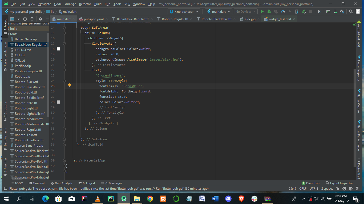
Task: Start debugging with the green bug icon
Action: pyautogui.click(x=269, y=12)
